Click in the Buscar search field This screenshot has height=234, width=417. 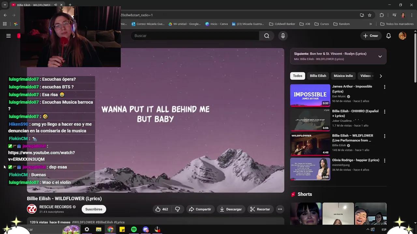(195, 36)
